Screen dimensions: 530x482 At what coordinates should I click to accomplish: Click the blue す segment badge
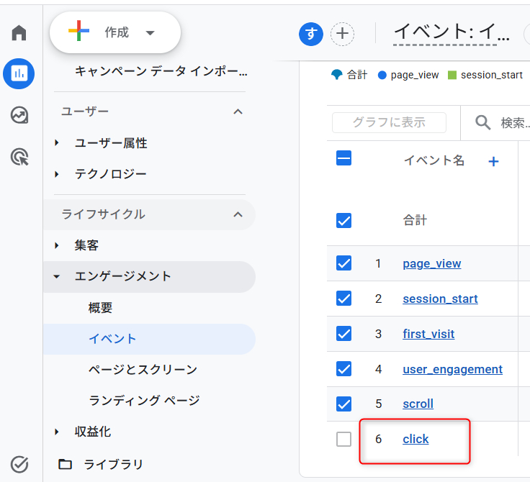click(x=310, y=34)
